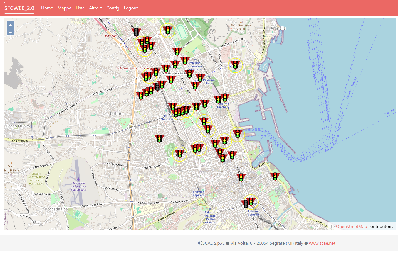This screenshot has width=398, height=253.
Task: Click the circled traffic light nearest the port
Action: 238,134
